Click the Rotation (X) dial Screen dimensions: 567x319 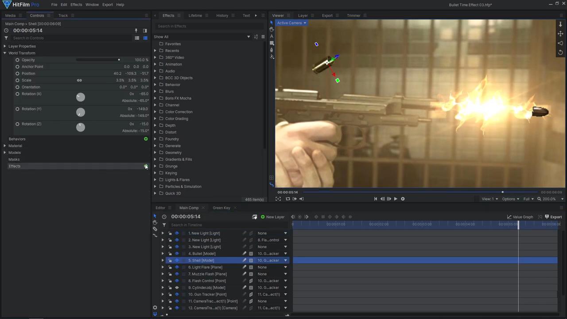80,97
